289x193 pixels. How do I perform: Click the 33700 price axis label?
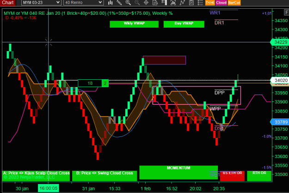coord(281,138)
